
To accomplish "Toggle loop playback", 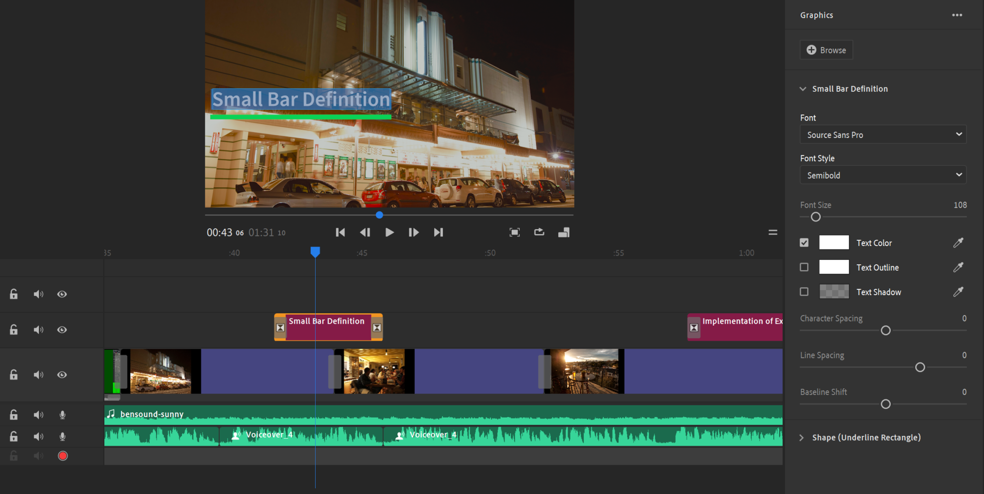I will tap(539, 232).
